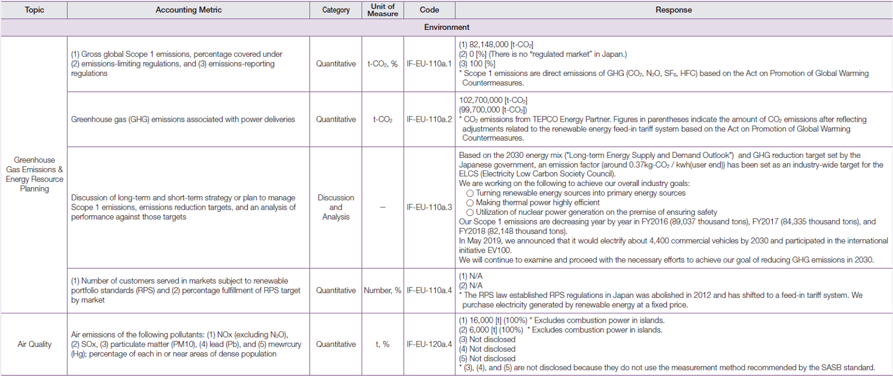893x376 pixels.
Task: Select the Category column header
Action: coord(336,10)
